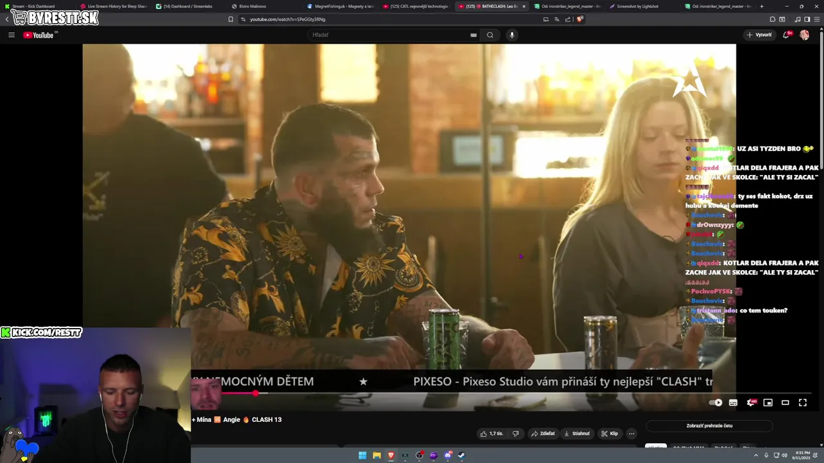Close the B4THECLASH YouTube tab

(523, 6)
